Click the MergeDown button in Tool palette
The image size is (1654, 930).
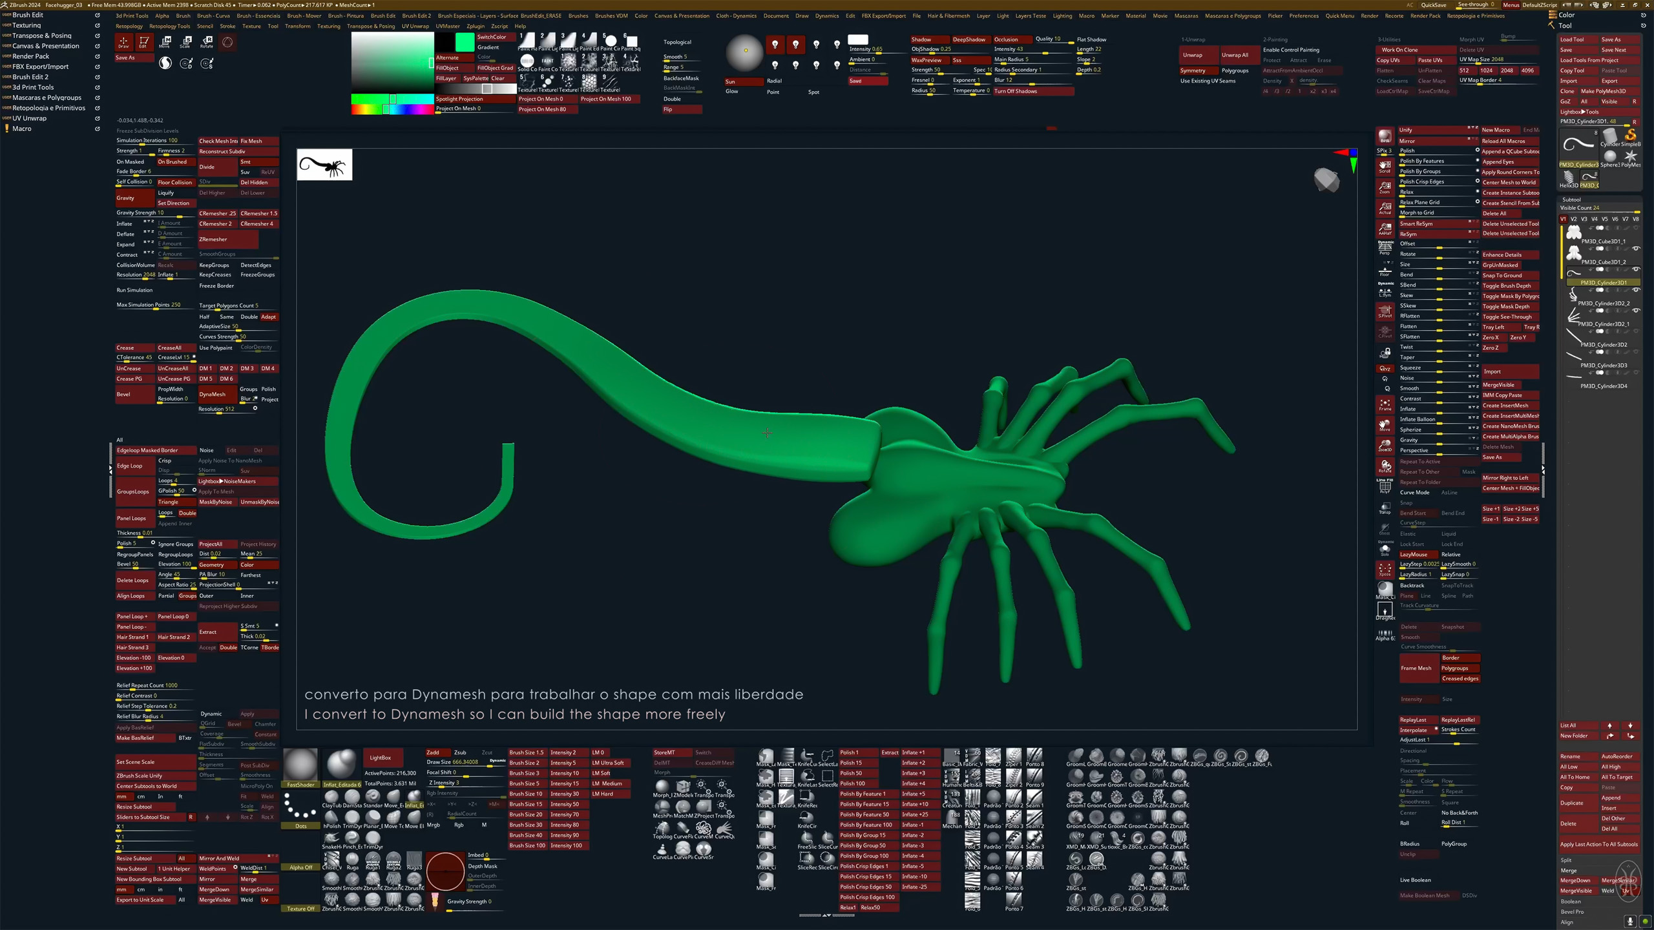point(1578,880)
